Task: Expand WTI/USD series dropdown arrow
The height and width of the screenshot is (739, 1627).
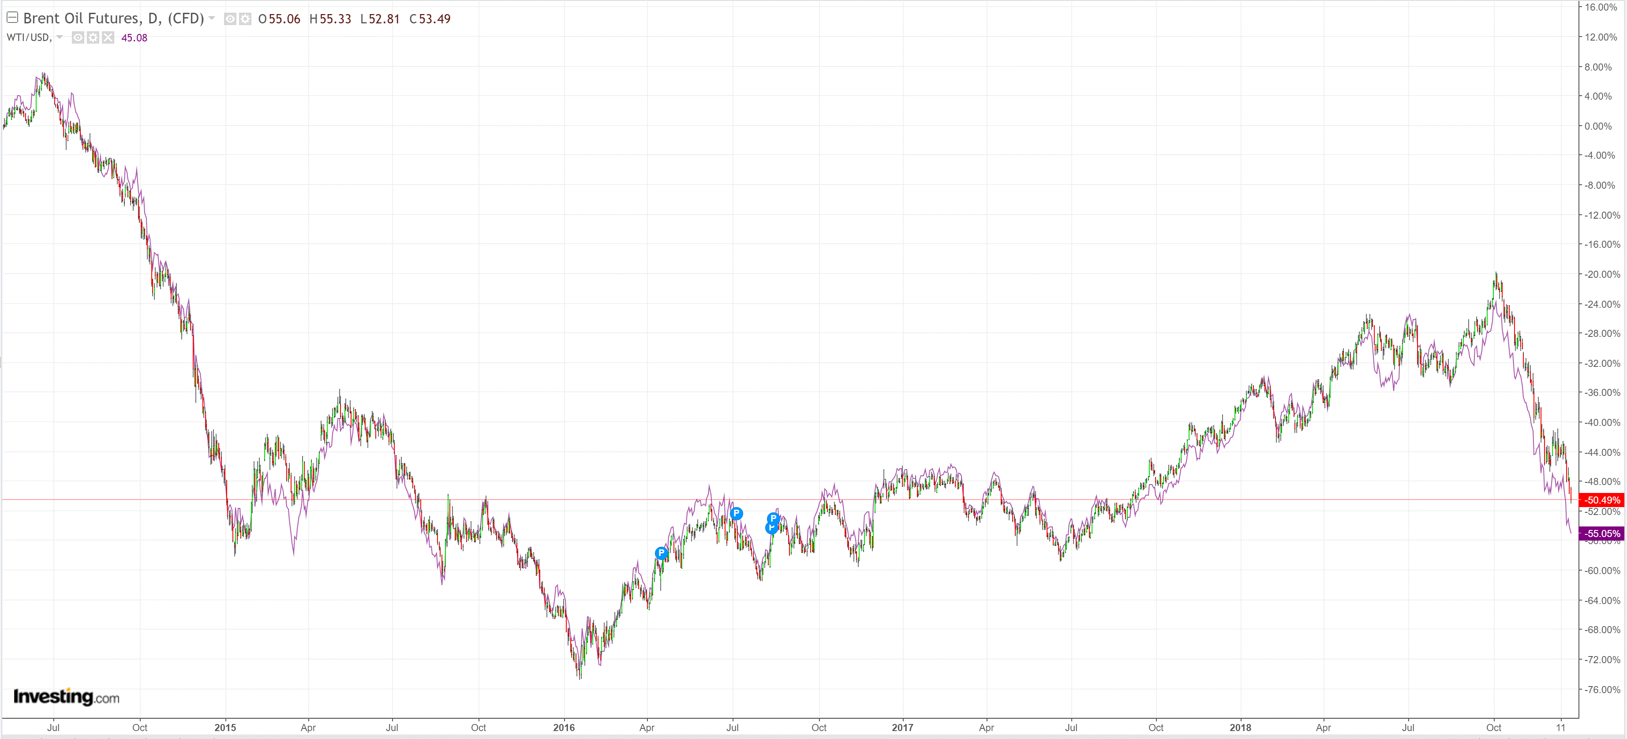Action: click(x=60, y=37)
